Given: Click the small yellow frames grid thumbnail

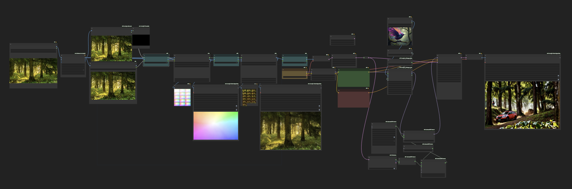Looking at the screenshot, I should tap(249, 97).
